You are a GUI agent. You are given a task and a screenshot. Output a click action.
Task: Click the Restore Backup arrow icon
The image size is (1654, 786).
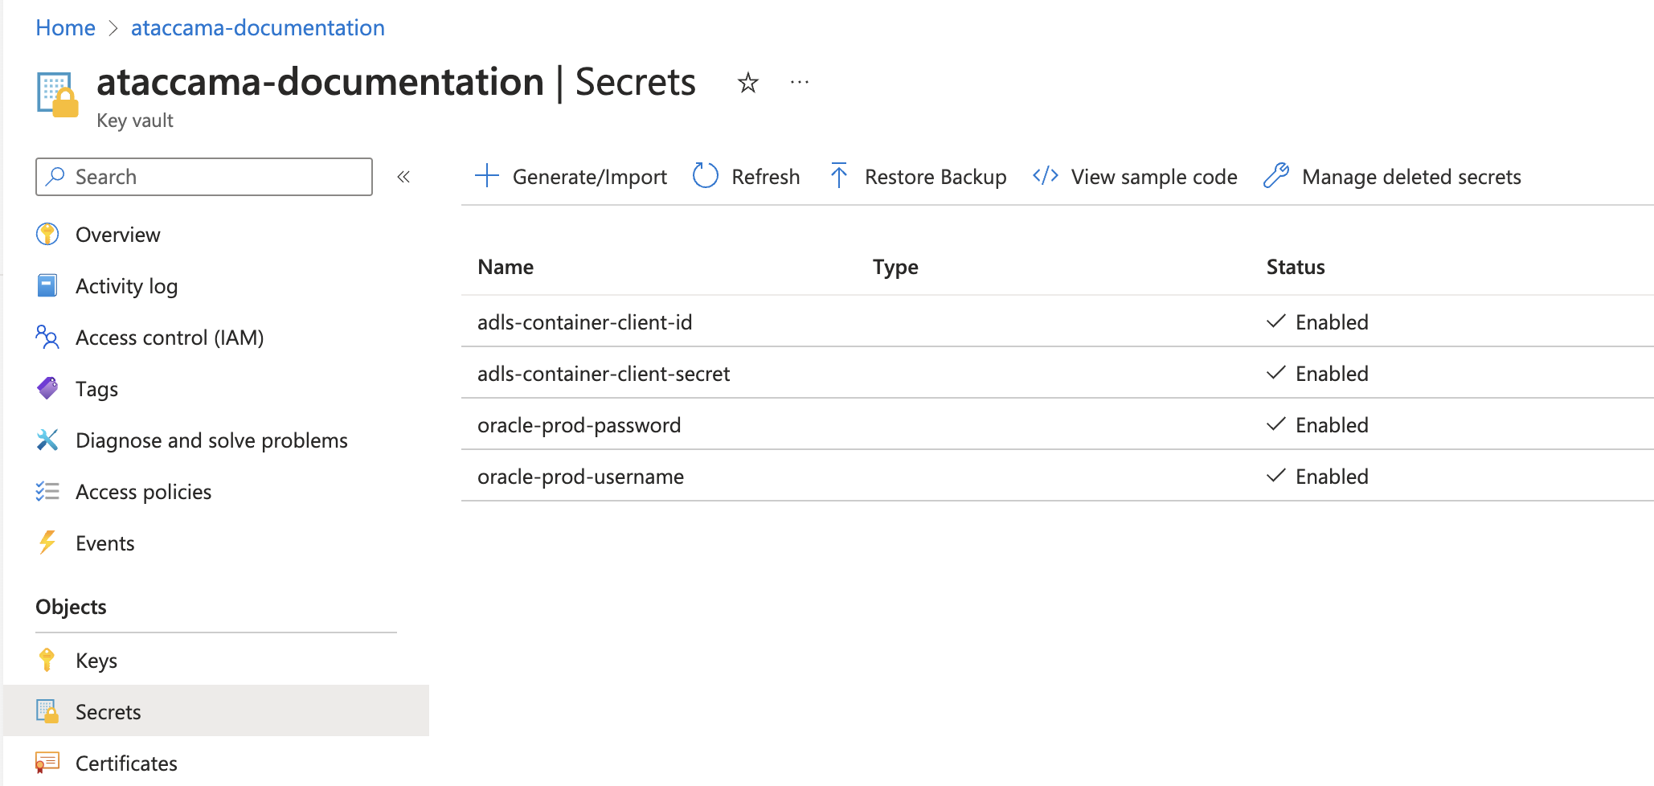(x=838, y=176)
